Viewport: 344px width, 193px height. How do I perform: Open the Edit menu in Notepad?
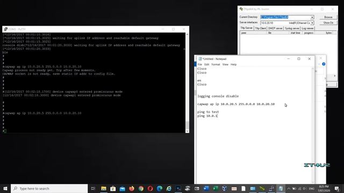[x=206, y=64]
